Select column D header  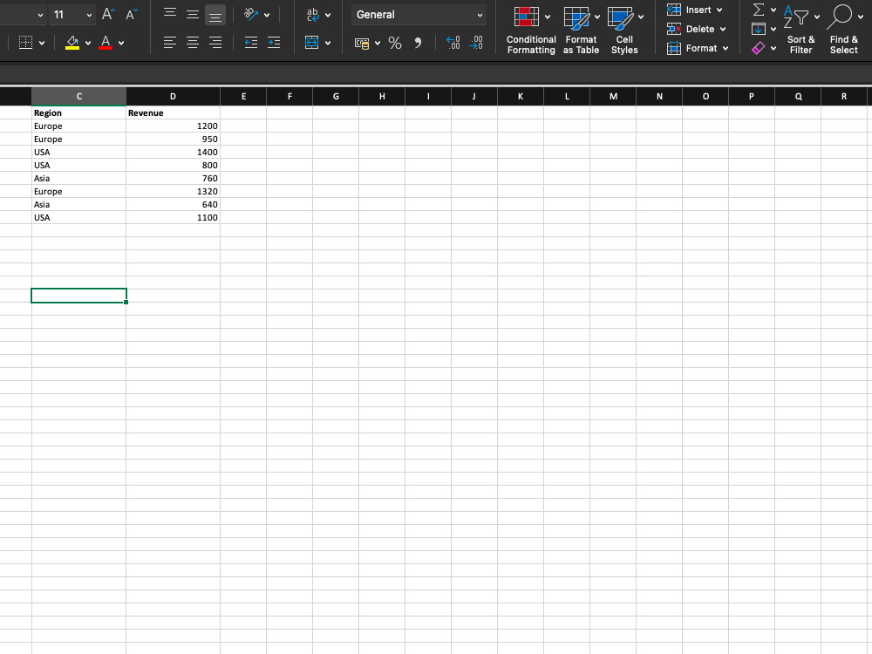pos(173,96)
